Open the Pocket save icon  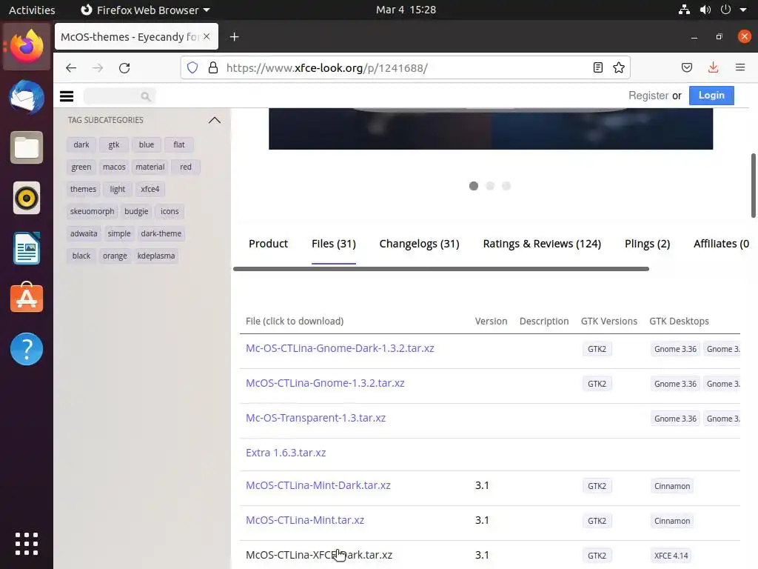[687, 67]
